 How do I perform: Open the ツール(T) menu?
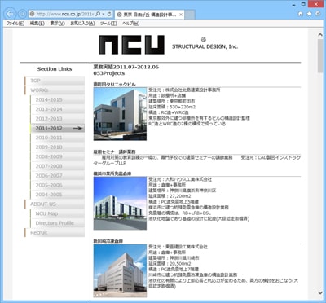pyautogui.click(x=108, y=24)
